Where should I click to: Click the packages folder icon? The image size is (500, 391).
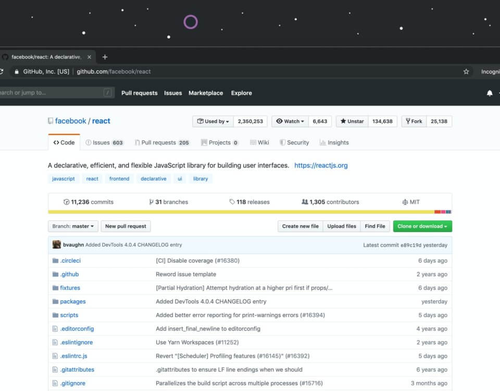56,301
